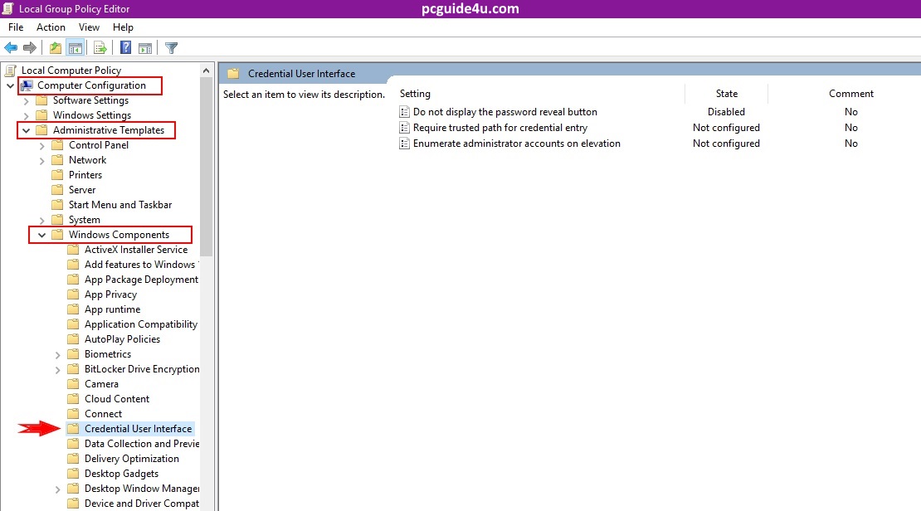This screenshot has height=511, width=921.
Task: Click the Up one level folder icon
Action: point(55,48)
